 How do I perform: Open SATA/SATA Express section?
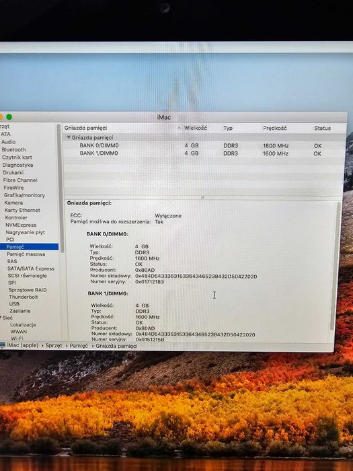coord(31,268)
